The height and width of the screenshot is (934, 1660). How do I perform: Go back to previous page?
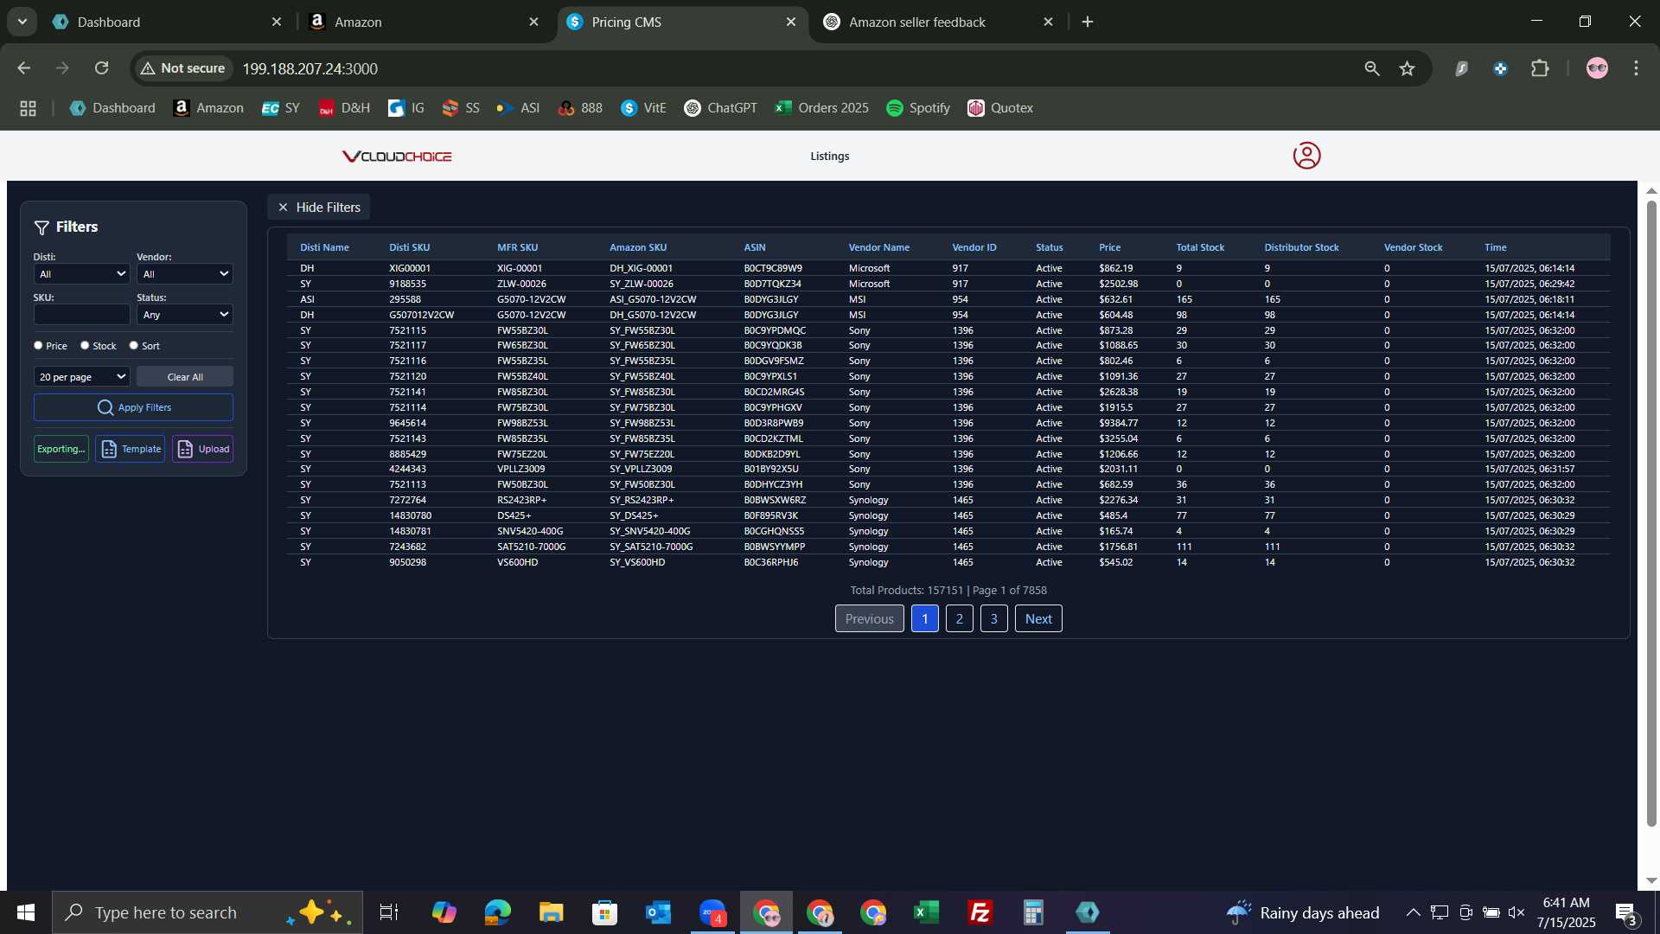click(24, 68)
